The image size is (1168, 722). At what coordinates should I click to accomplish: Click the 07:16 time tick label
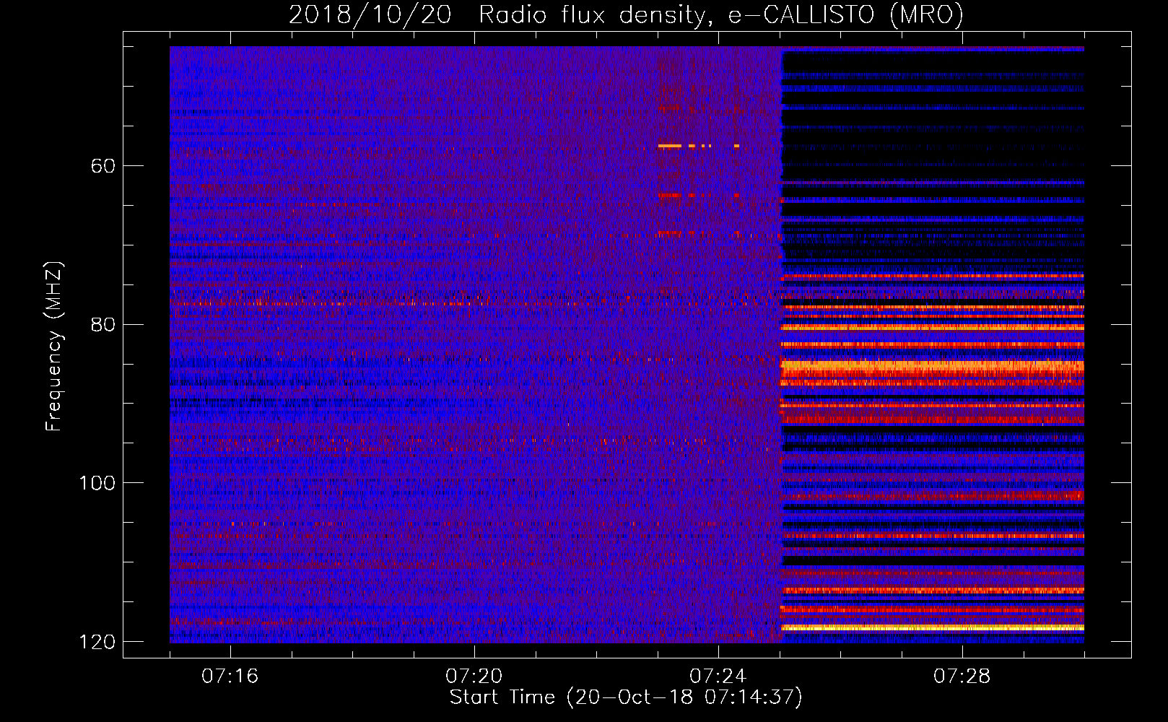(230, 676)
